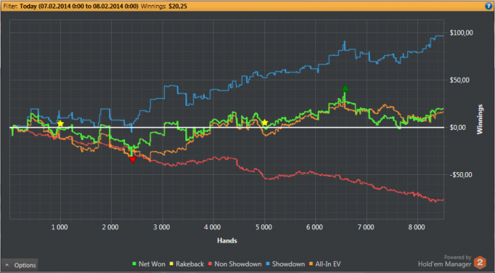495x273 pixels.
Task: Click the Options chevron arrow
Action: (7, 265)
